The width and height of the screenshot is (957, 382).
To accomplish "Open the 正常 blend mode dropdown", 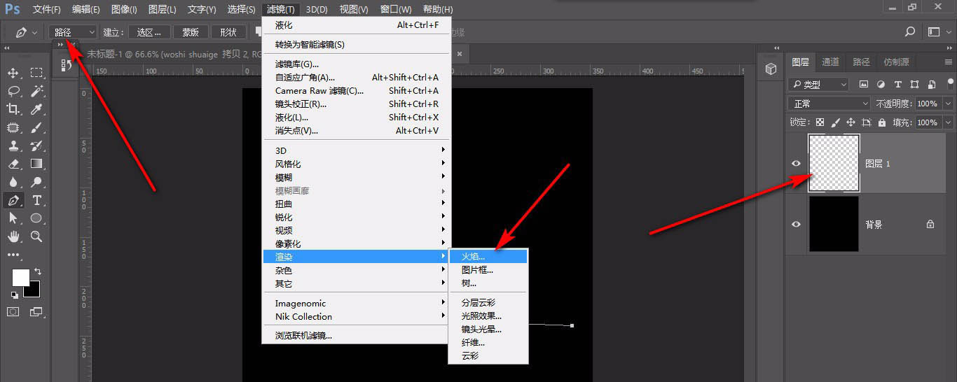I will point(829,103).
